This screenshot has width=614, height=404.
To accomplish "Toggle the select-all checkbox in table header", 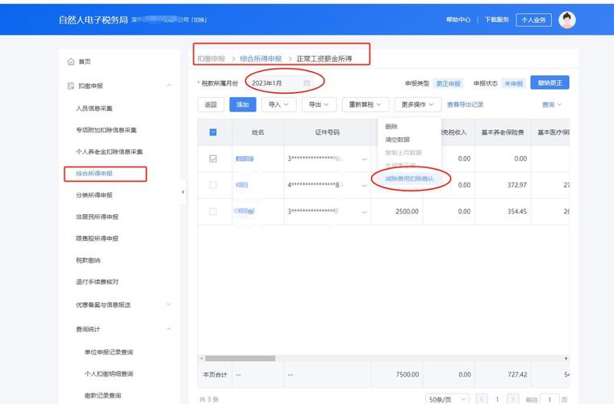I will (213, 133).
